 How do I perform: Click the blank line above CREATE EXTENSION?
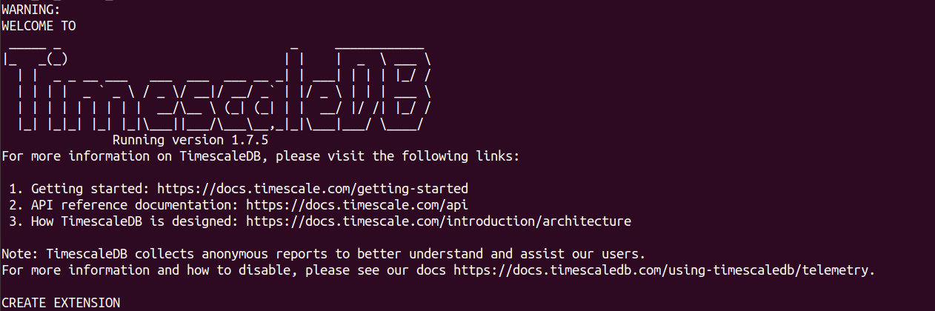(467, 287)
